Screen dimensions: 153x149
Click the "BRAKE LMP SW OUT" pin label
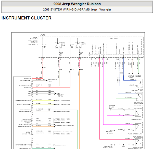point(25,112)
